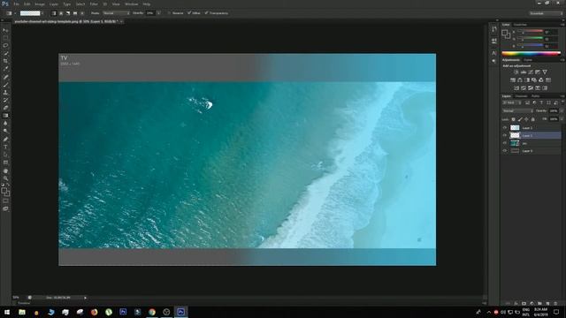This screenshot has height=318, width=566.
Task: Open the gradient Mode dropdown
Action: [x=116, y=13]
